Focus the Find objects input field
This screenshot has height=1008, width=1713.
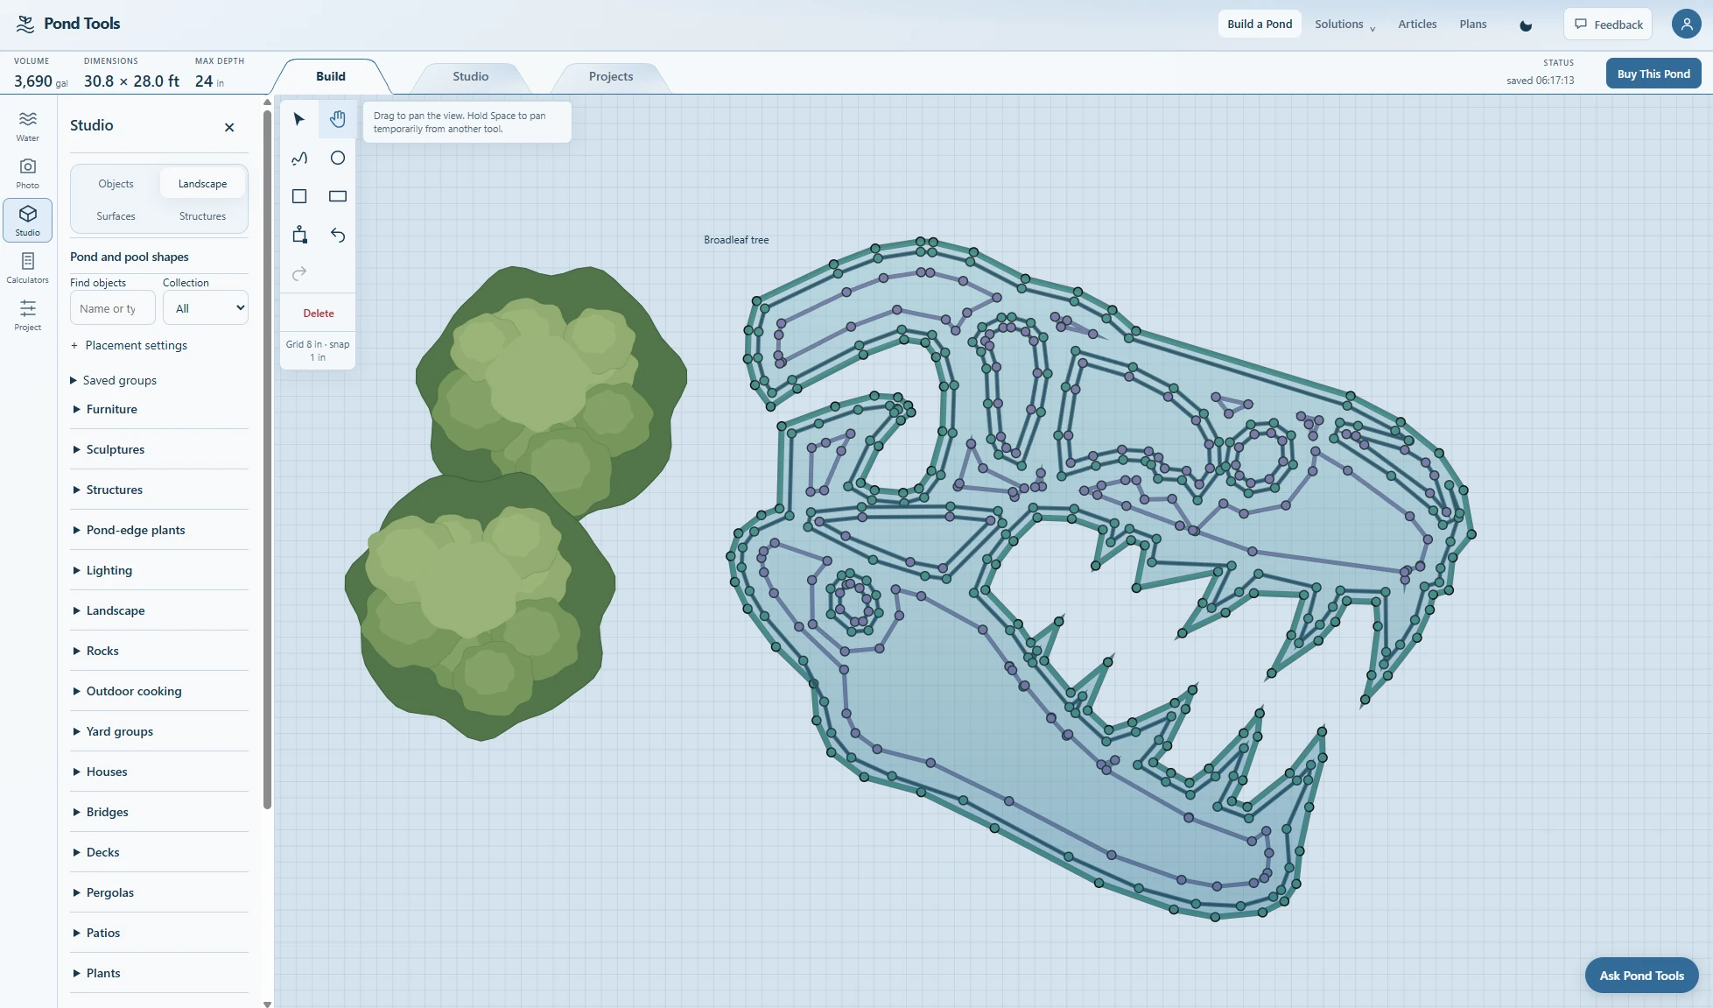click(113, 308)
